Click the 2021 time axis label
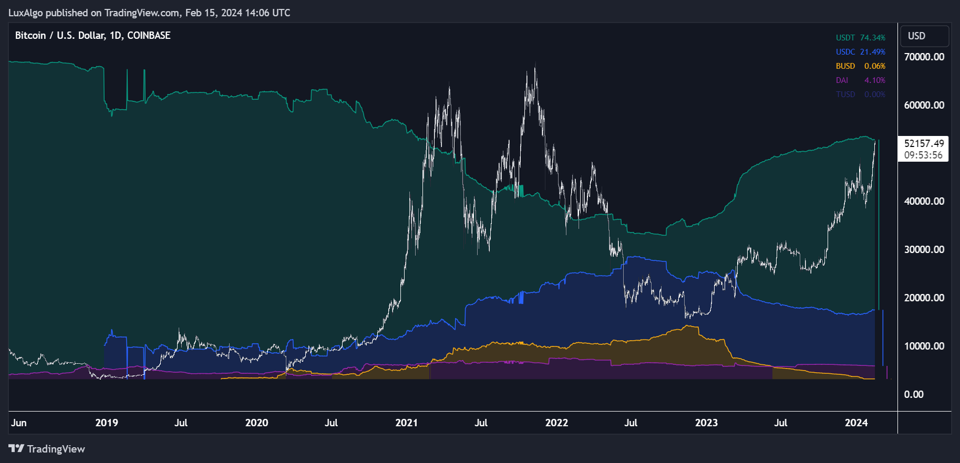The width and height of the screenshot is (960, 463). coord(406,423)
